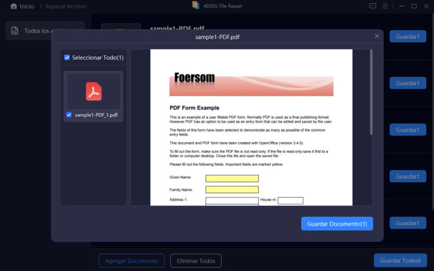Click the Given Name yellow field
The image size is (434, 271).
click(x=232, y=178)
